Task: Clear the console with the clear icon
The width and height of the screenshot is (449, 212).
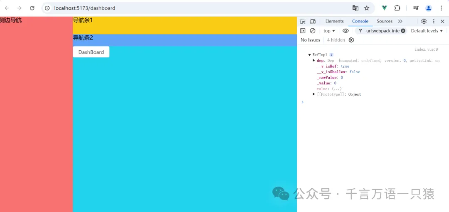Action: 313,31
